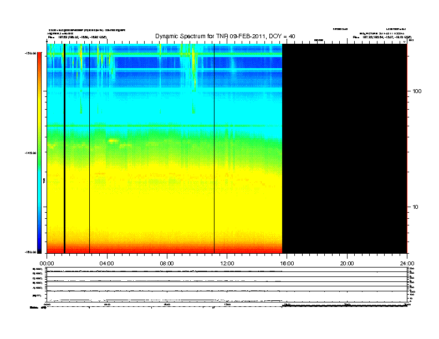Click the '-130.00' color scale label
This screenshot has width=439, height=339.
(x=30, y=53)
